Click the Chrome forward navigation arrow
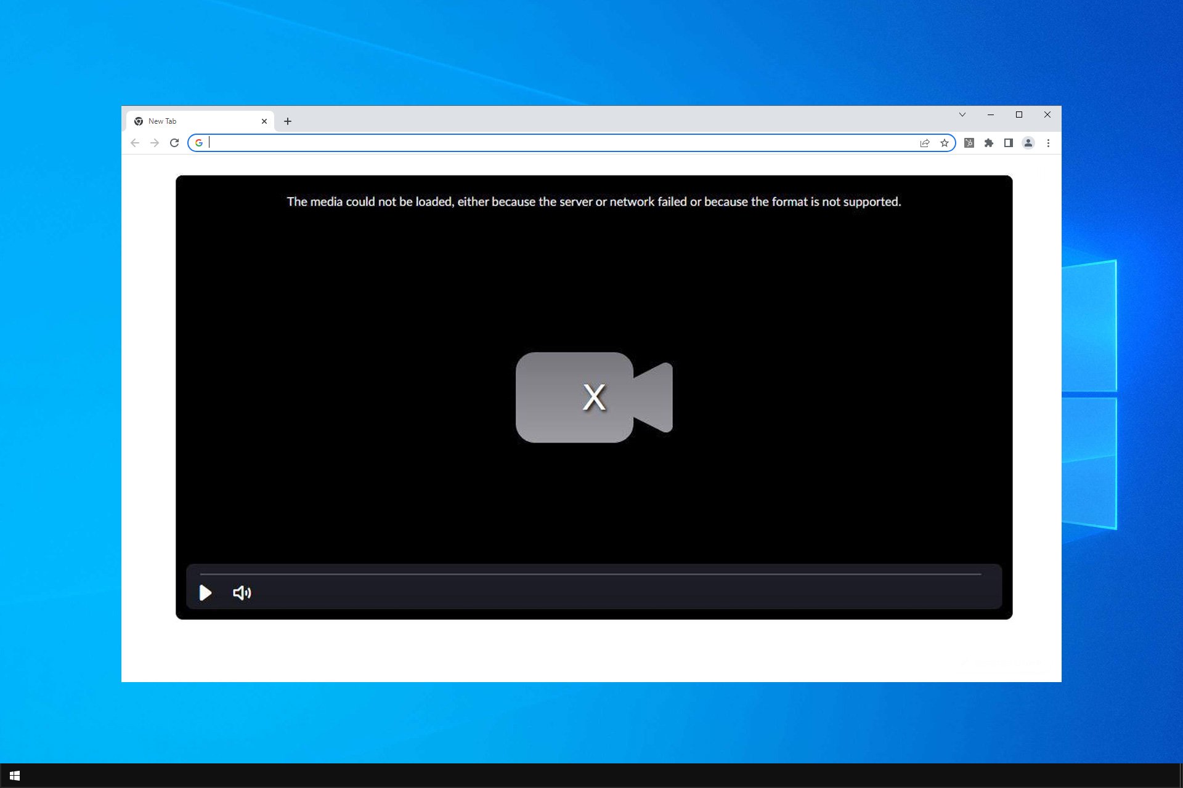This screenshot has height=788, width=1183. tap(154, 142)
